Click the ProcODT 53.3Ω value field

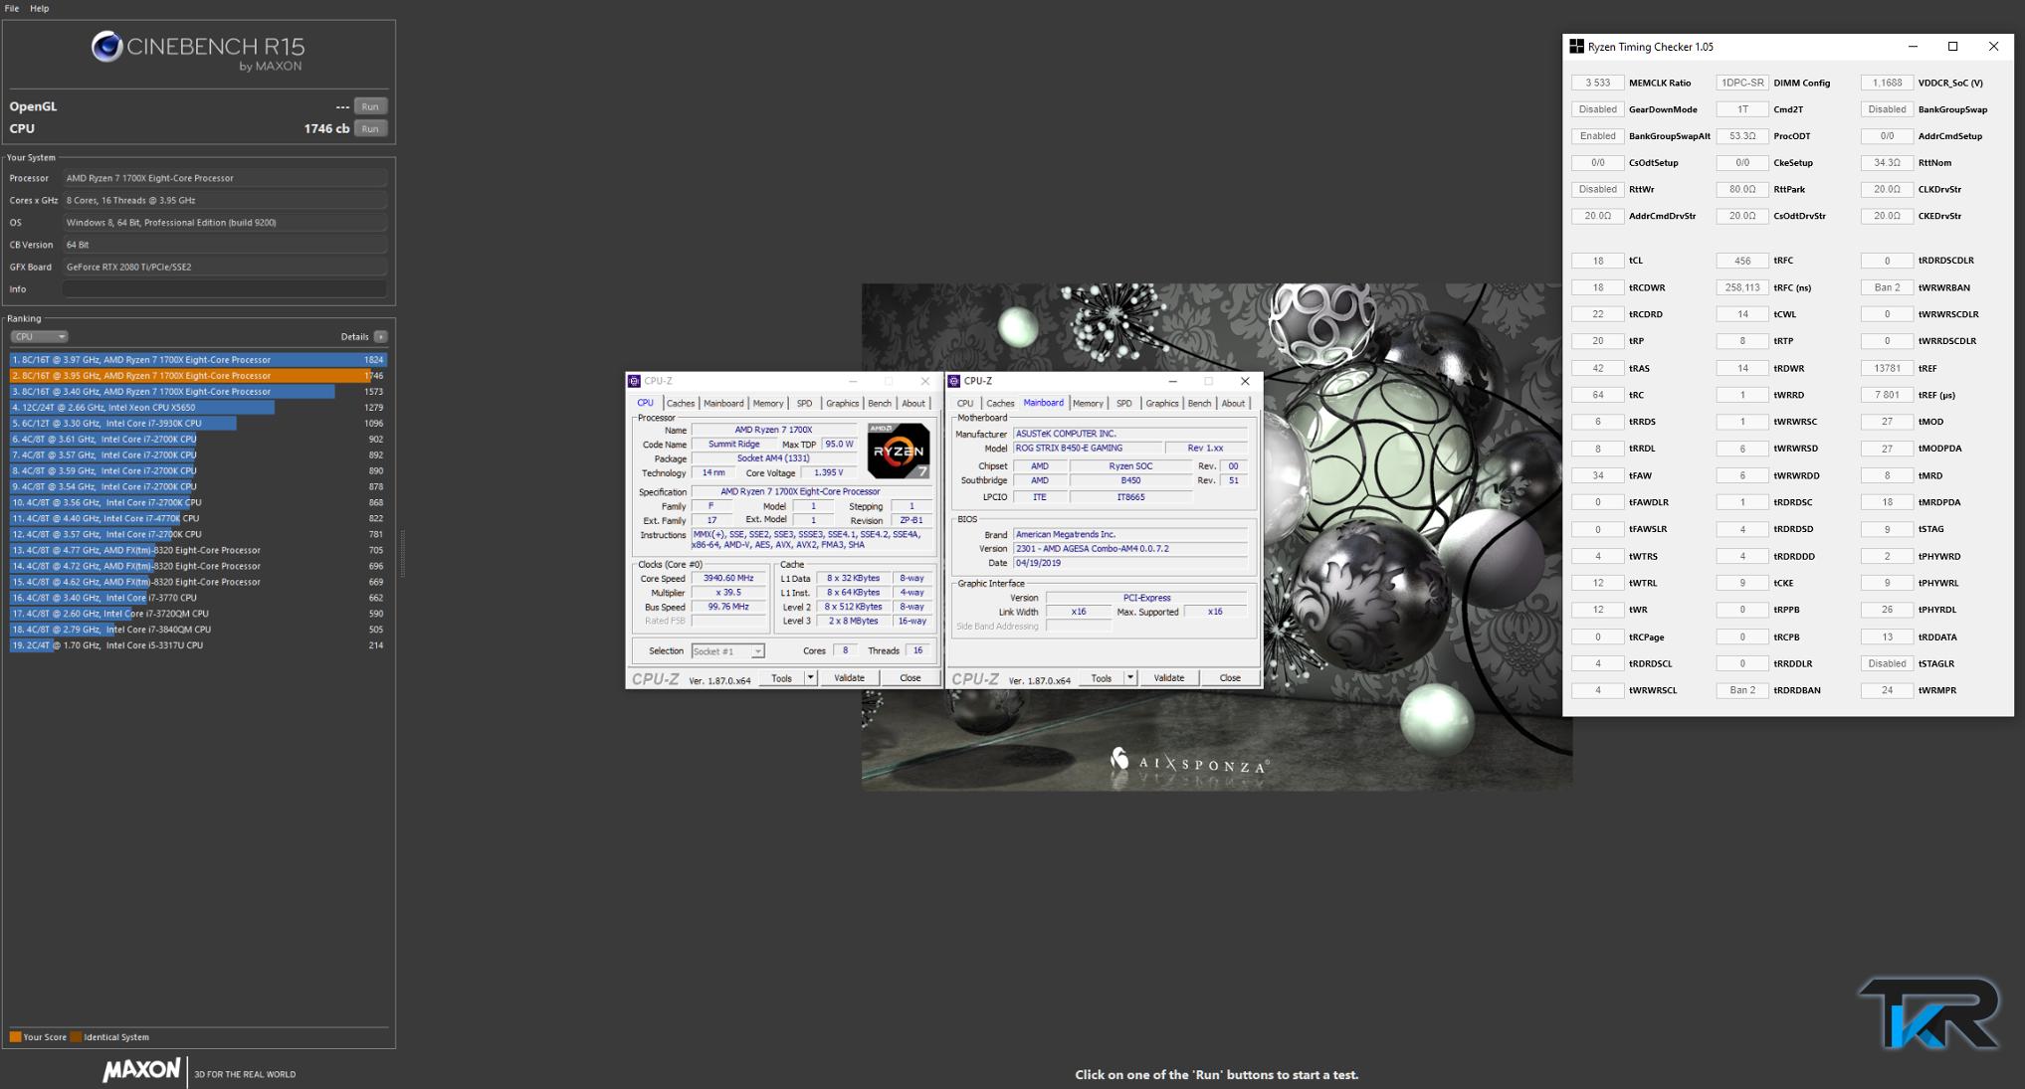[x=1742, y=136]
